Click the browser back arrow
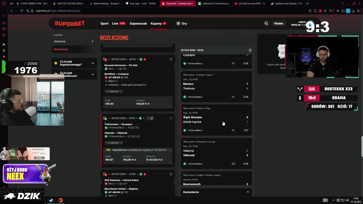Image resolution: width=363 pixels, height=204 pixels. click(11, 11)
